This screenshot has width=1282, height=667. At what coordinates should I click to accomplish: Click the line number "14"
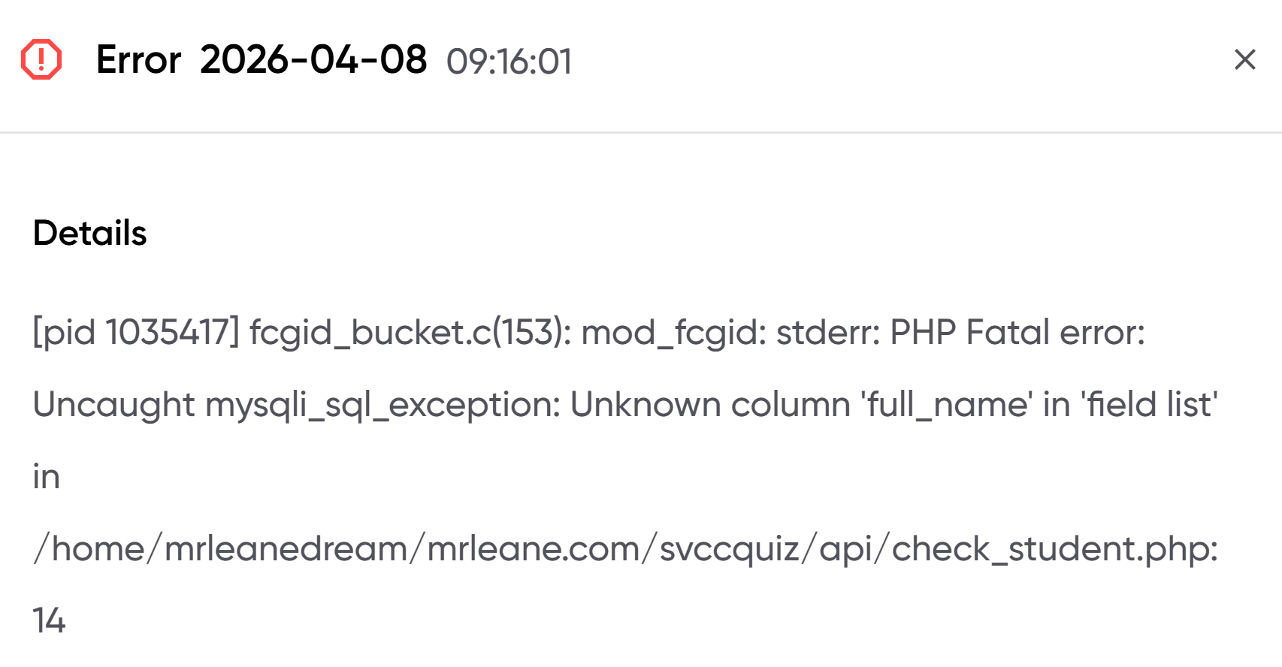click(x=49, y=621)
